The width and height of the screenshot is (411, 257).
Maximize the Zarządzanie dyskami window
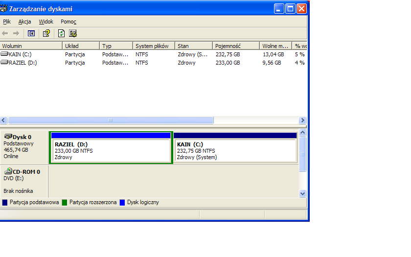(x=290, y=9)
